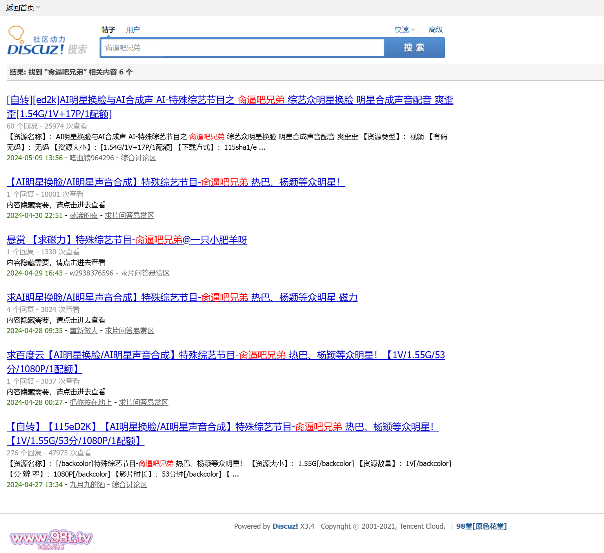Open author profile 嗜血狼964296
Screen dimensions: 604x553
(x=92, y=158)
